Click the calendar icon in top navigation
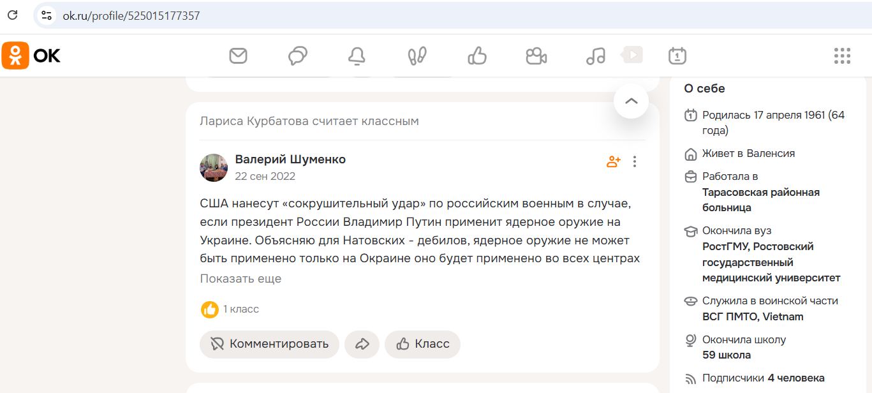872x393 pixels. click(677, 56)
